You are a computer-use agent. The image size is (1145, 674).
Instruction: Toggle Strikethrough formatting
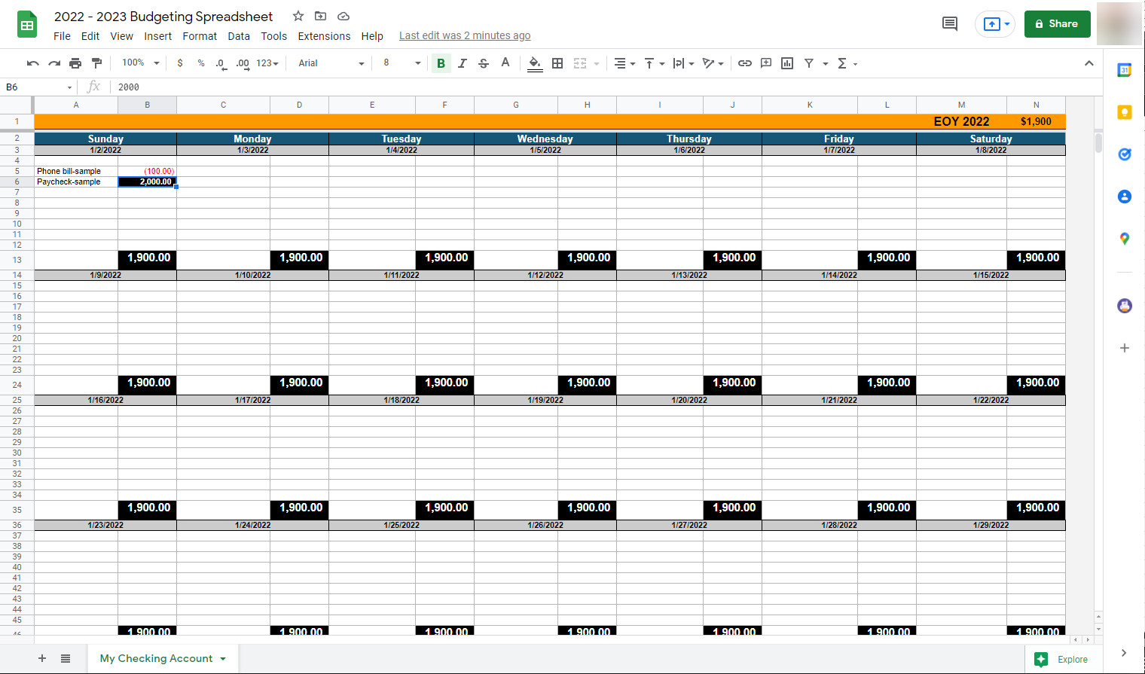tap(484, 63)
